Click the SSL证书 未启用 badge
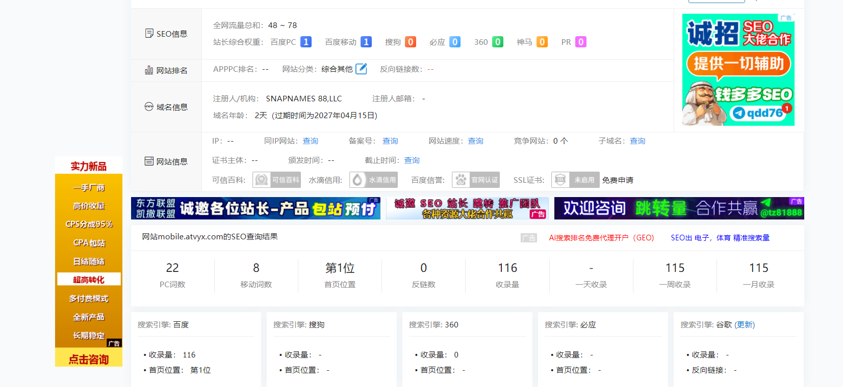The width and height of the screenshot is (843, 387). pyautogui.click(x=575, y=180)
